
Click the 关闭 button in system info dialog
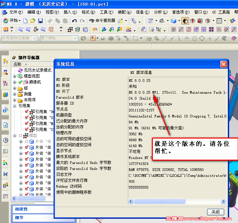tap(216, 212)
